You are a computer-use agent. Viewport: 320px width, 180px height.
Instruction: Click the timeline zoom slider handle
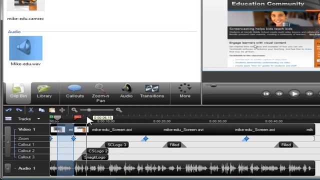pyautogui.click(x=89, y=110)
